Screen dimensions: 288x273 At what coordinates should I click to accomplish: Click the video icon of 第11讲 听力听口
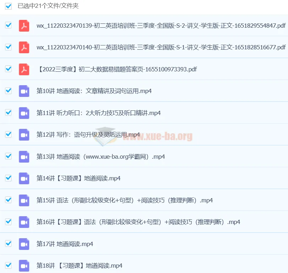24,113
